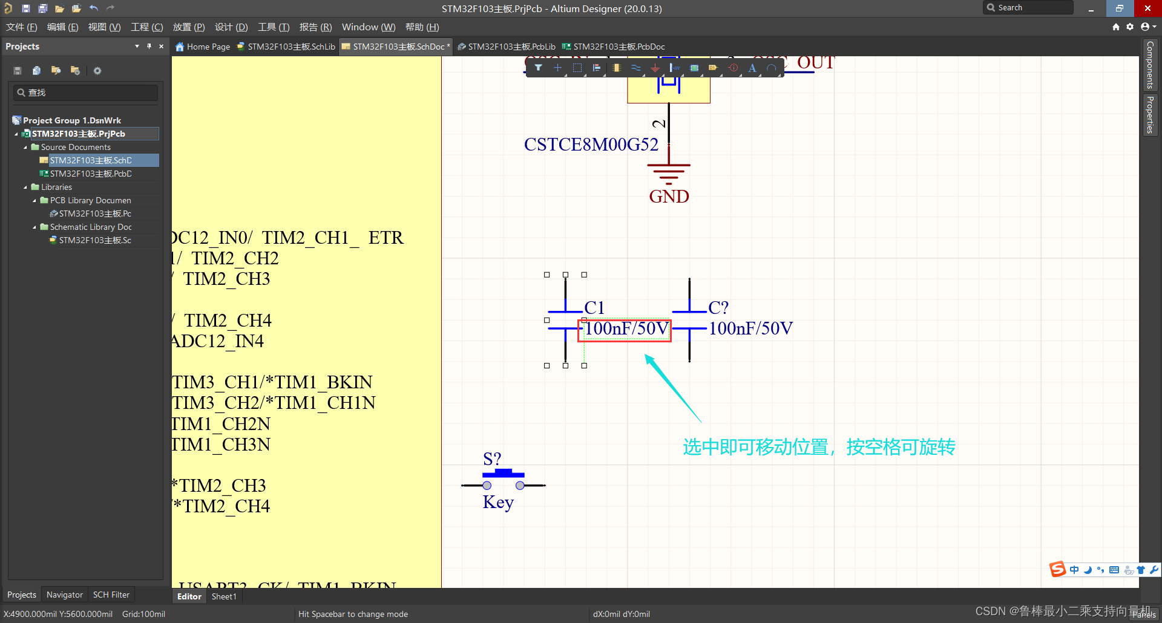Select the Place Port icon
This screenshot has height=623, width=1162.
point(713,68)
